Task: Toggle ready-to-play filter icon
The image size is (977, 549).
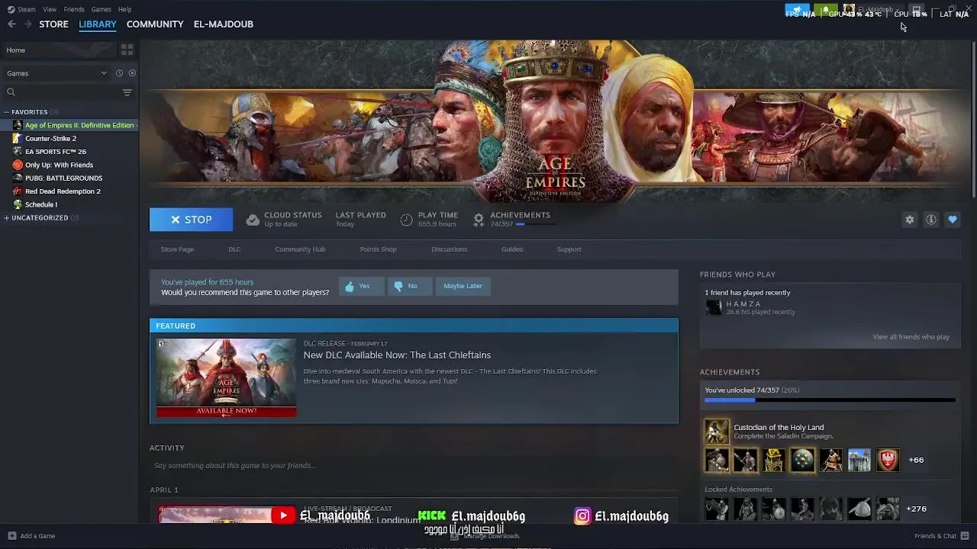Action: [132, 73]
